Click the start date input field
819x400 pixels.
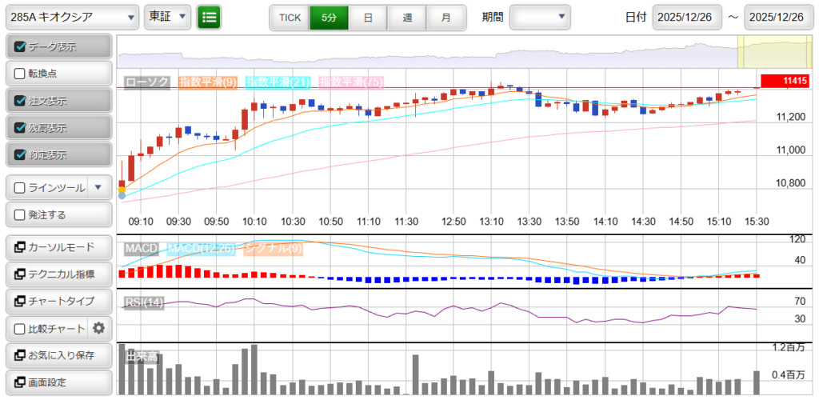687,17
